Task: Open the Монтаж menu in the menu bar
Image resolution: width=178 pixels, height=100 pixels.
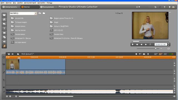Action: tap(9, 3)
